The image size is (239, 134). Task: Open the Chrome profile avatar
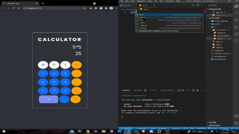point(111,8)
